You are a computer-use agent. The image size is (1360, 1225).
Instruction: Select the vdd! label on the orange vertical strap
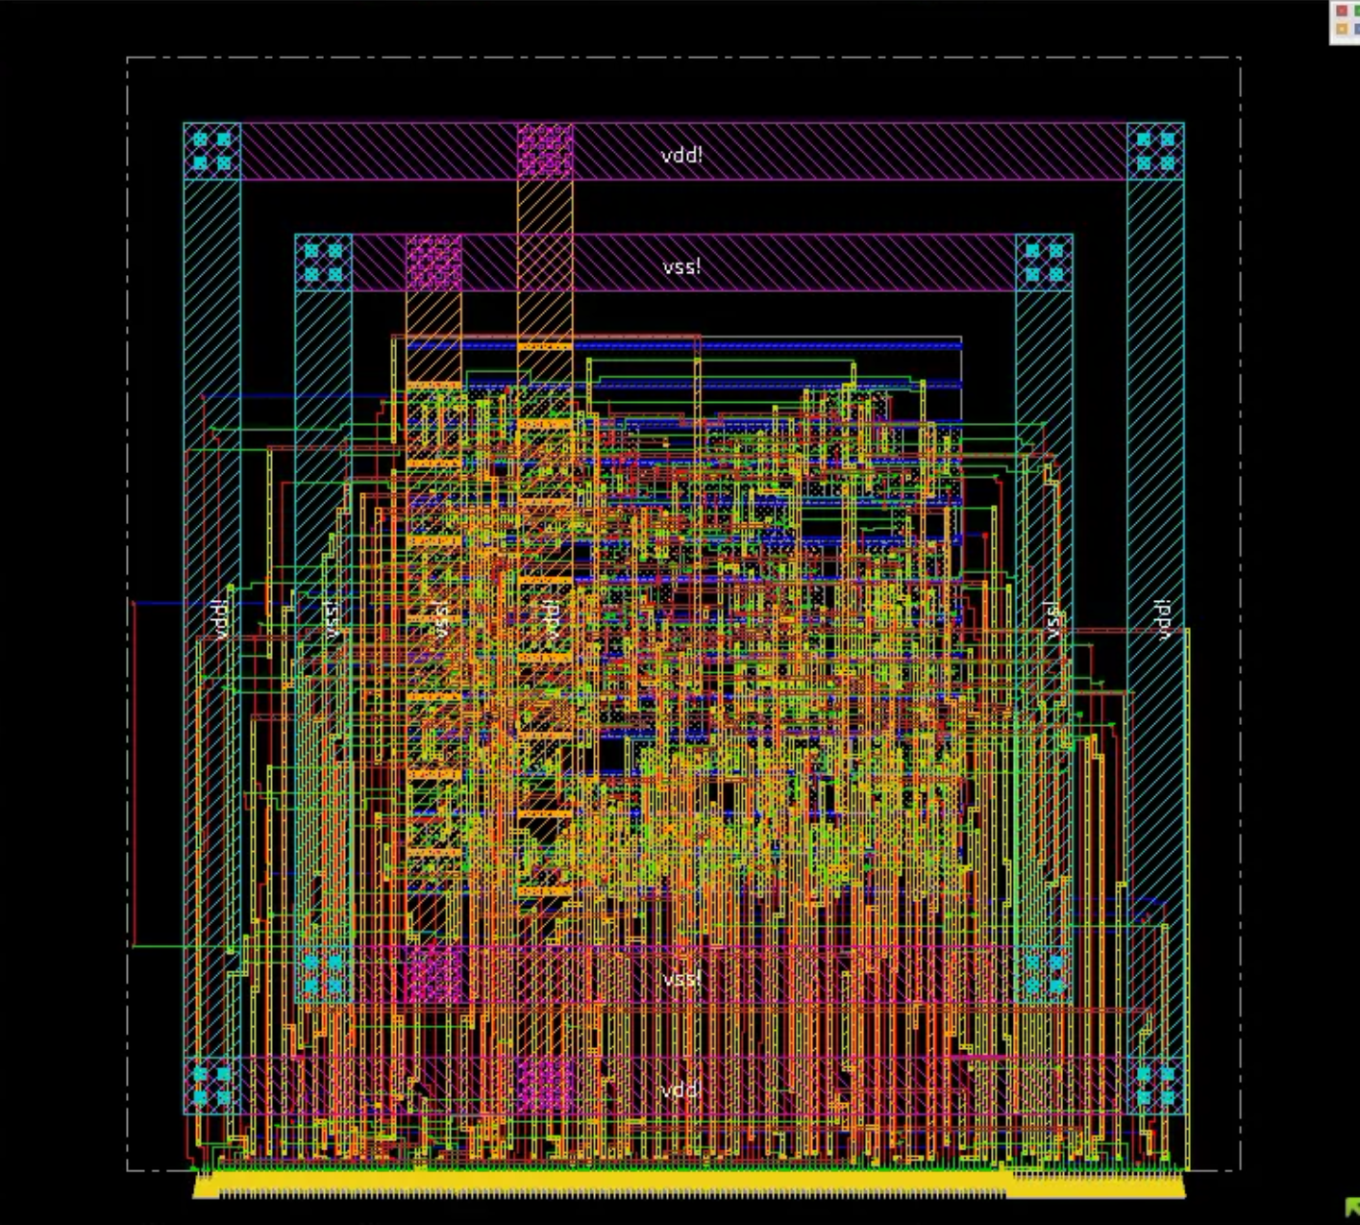(552, 620)
